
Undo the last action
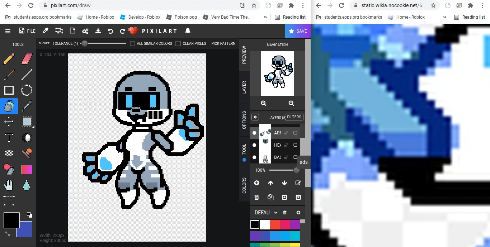click(x=110, y=31)
